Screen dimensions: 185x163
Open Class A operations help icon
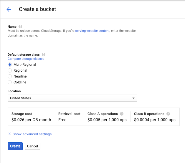(122, 114)
